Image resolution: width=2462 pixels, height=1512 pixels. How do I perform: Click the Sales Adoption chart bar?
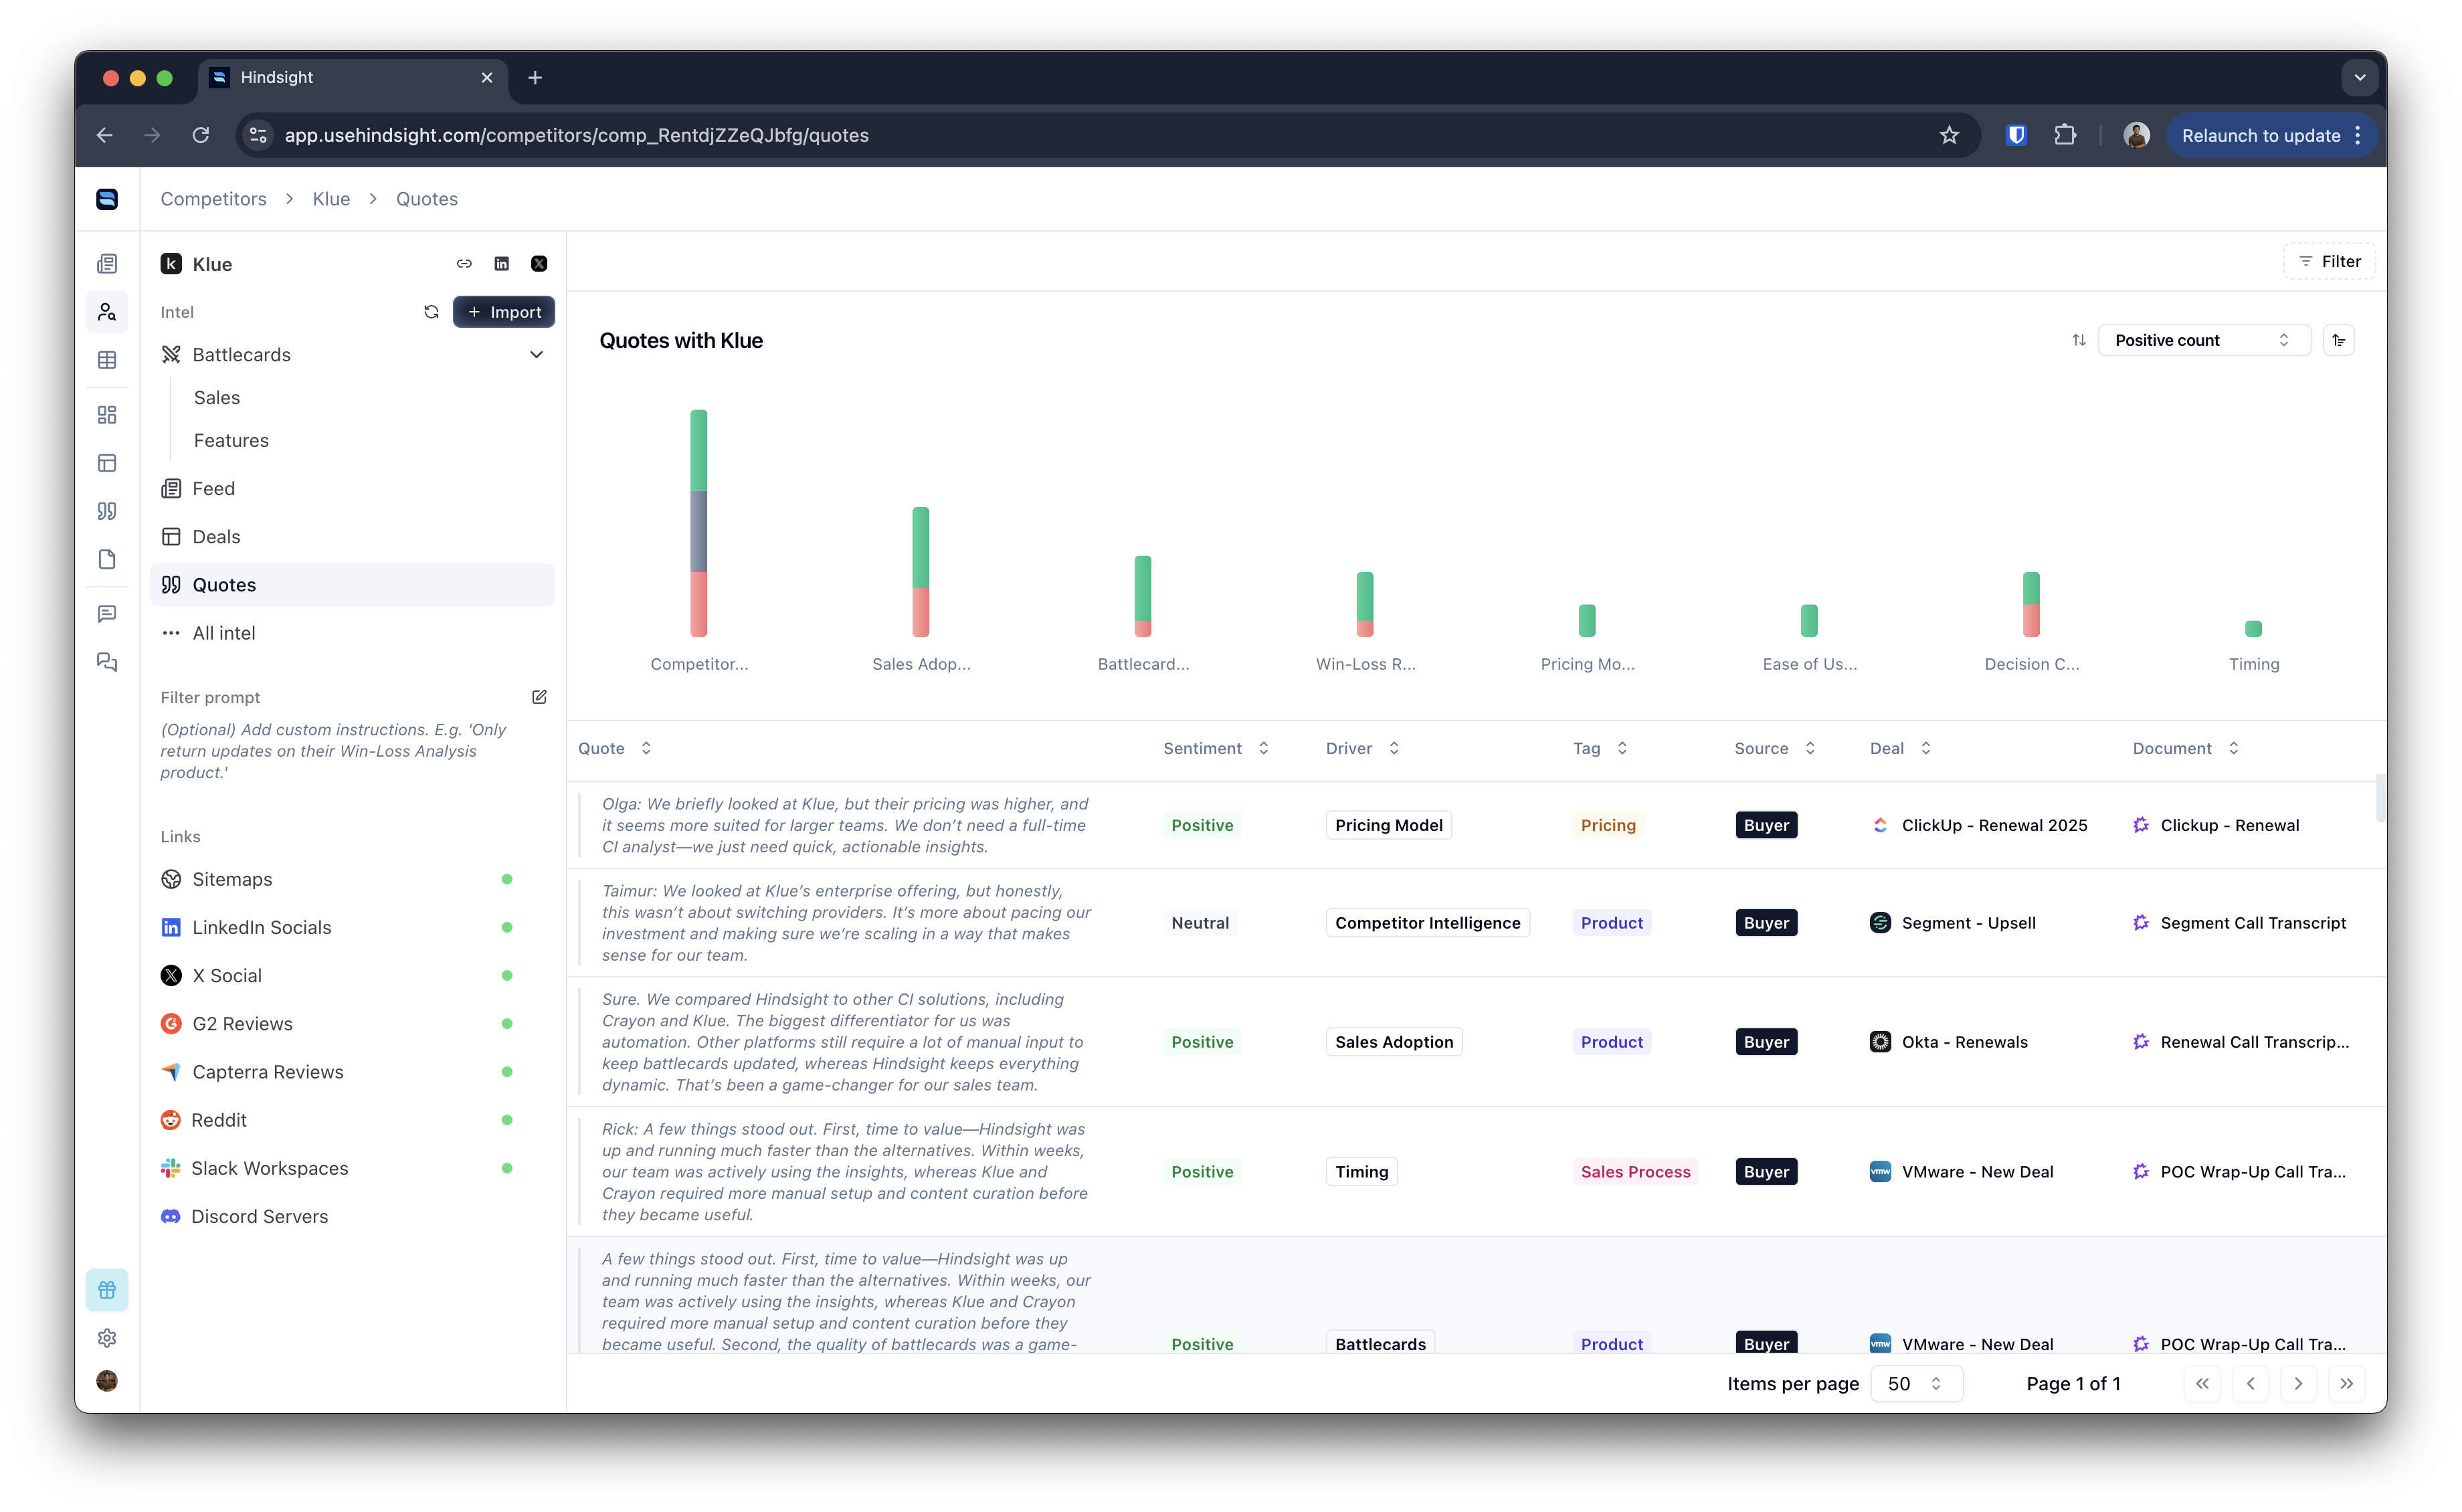920,572
